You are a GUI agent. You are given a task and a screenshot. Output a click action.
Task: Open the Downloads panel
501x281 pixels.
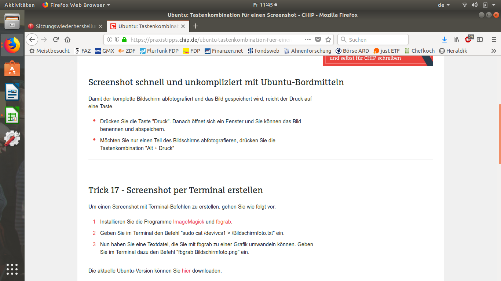tap(445, 40)
